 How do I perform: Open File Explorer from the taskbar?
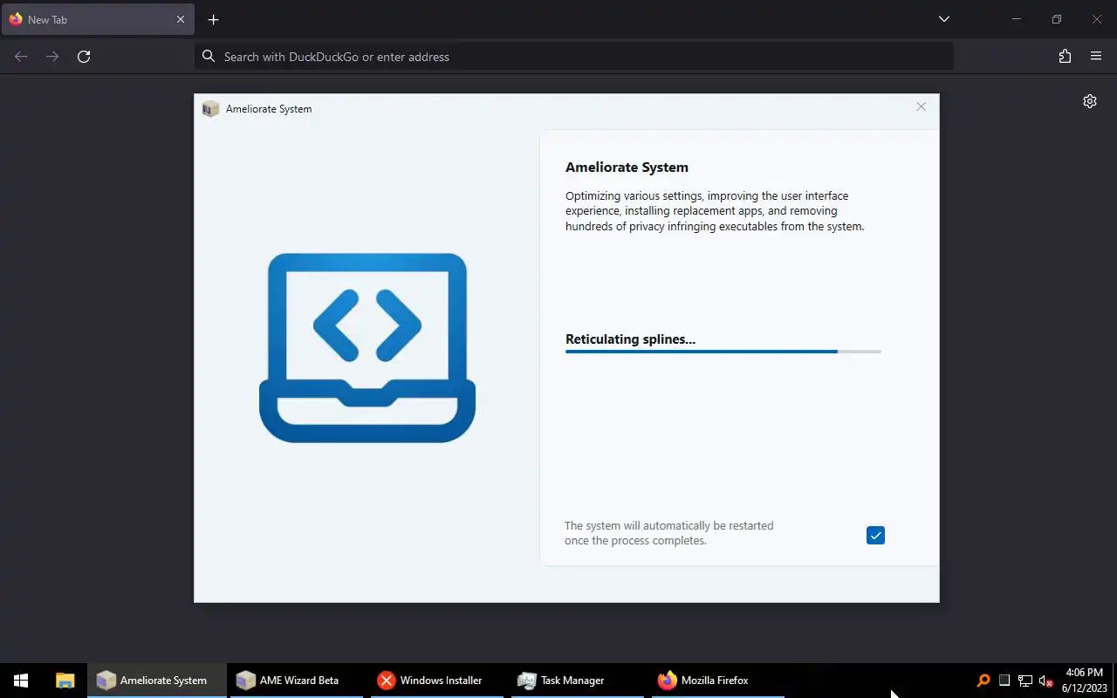point(65,681)
